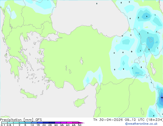163x126 pixels.
Task: Click the legend label '40'
Action: (x=68, y=125)
